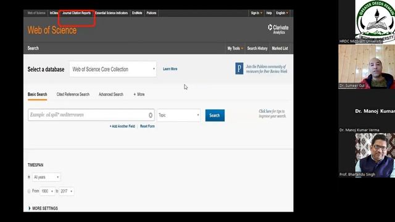Click the Publons P icon
This screenshot has height=222, width=395.
point(239,68)
